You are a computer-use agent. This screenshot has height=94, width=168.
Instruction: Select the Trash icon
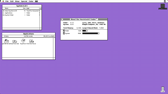coord(163,89)
